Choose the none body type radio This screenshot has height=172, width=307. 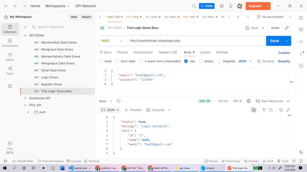coord(101,61)
